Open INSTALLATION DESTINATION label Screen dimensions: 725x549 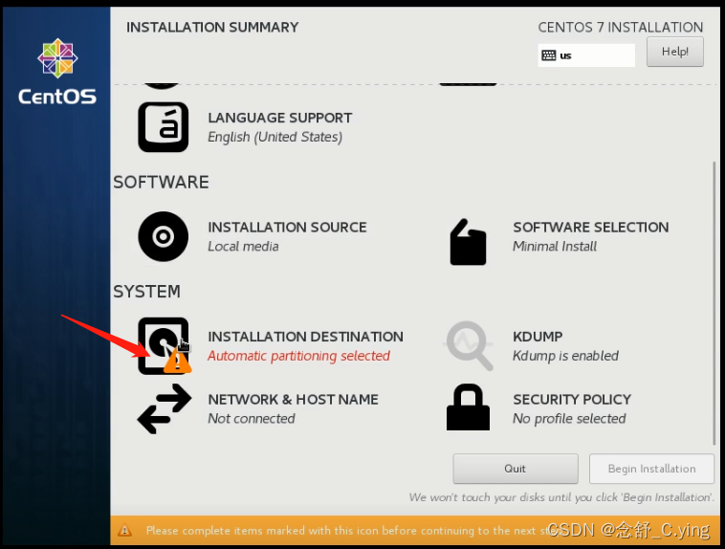tap(306, 337)
